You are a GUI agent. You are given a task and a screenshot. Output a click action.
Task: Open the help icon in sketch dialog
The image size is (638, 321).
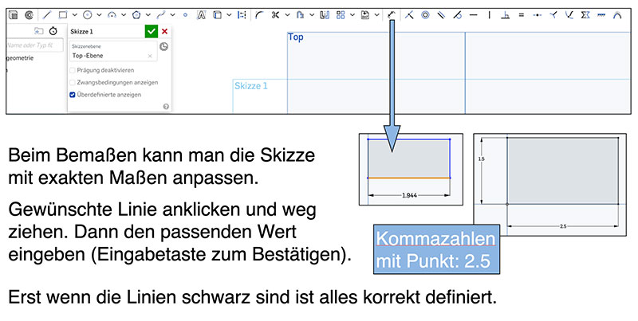pos(165,106)
